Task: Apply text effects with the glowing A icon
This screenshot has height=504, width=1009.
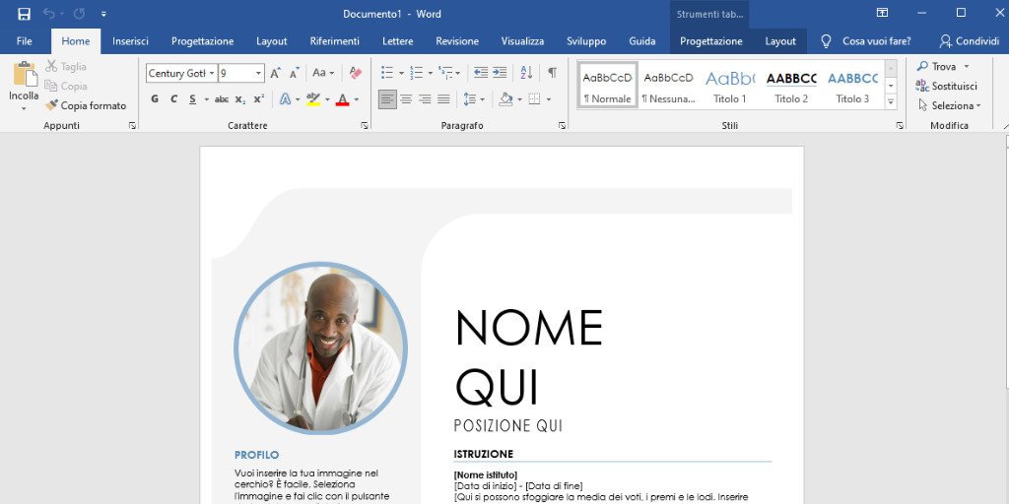Action: coord(285,99)
